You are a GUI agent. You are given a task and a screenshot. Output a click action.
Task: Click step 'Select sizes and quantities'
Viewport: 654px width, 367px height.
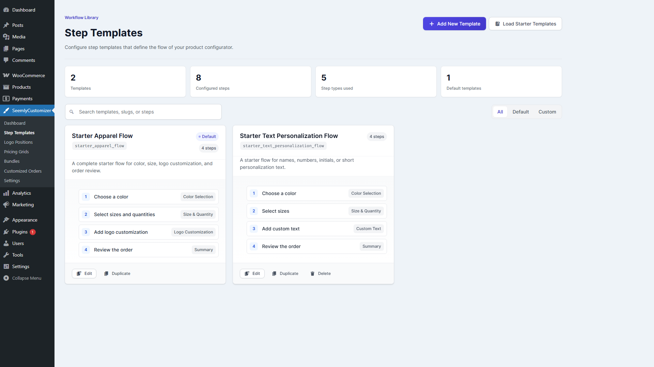click(149, 214)
